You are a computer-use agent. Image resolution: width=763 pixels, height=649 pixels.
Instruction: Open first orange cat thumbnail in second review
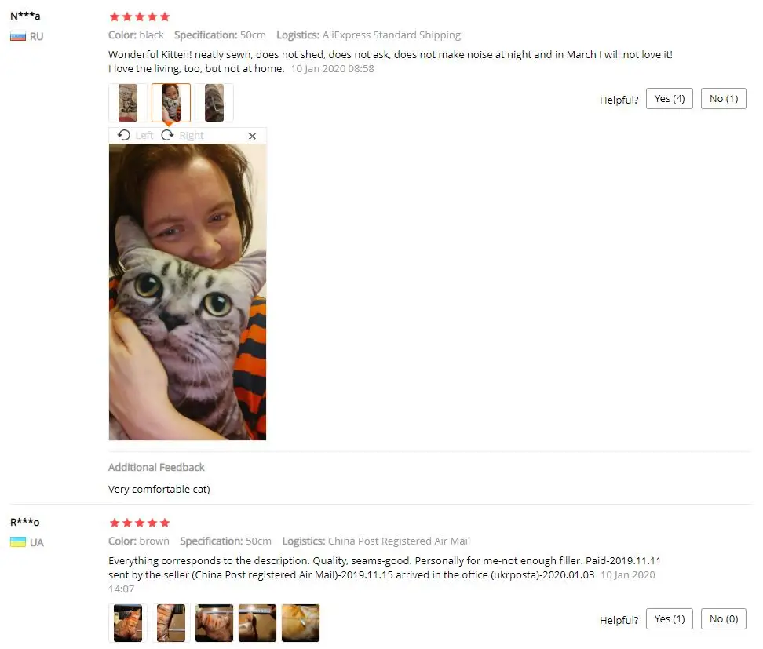(x=128, y=623)
